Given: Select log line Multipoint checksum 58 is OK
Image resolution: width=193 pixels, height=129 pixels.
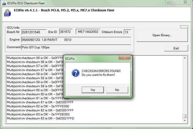Looking at the screenshot, I should click(x=35, y=74).
